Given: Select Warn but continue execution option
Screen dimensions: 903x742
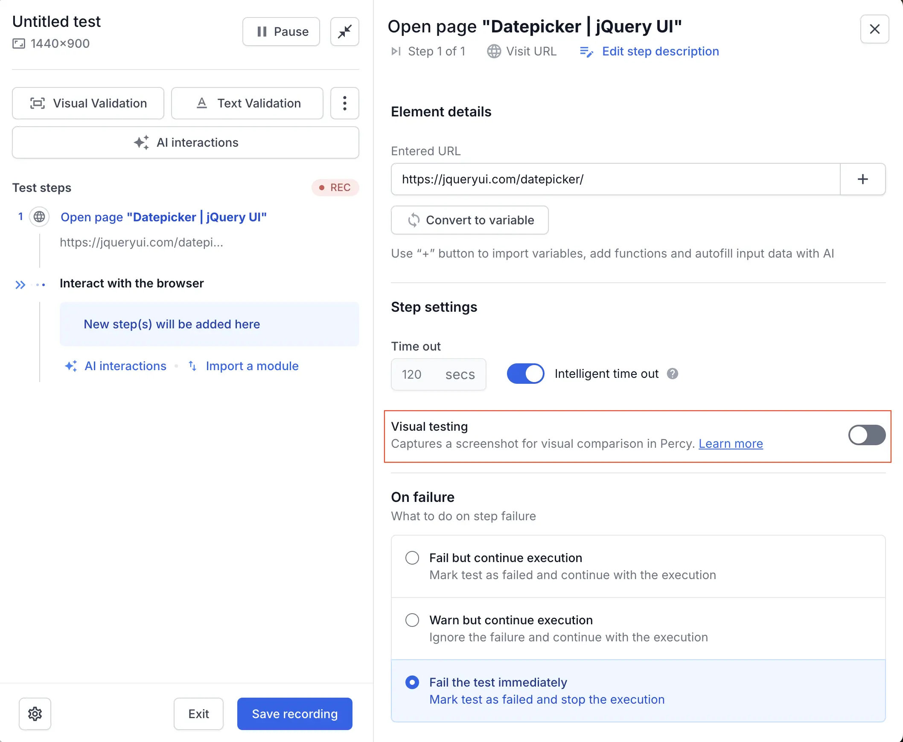Looking at the screenshot, I should click(412, 620).
